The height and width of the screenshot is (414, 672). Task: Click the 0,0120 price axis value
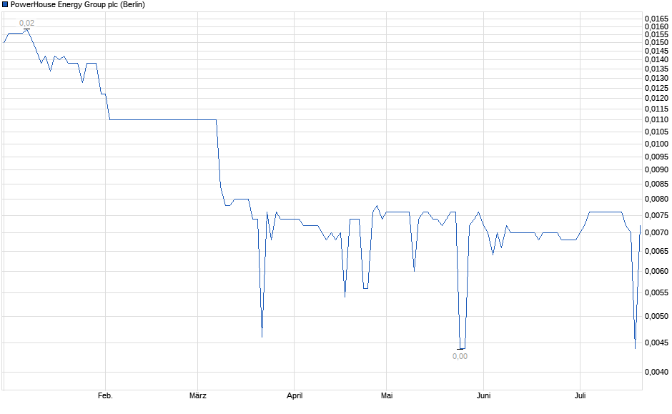(656, 98)
